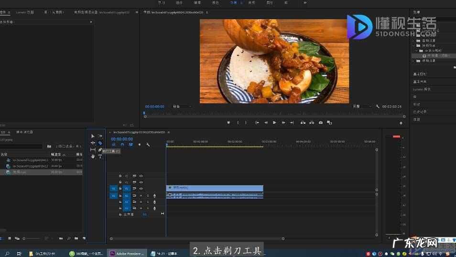Activate the Type text tool

tap(100, 156)
